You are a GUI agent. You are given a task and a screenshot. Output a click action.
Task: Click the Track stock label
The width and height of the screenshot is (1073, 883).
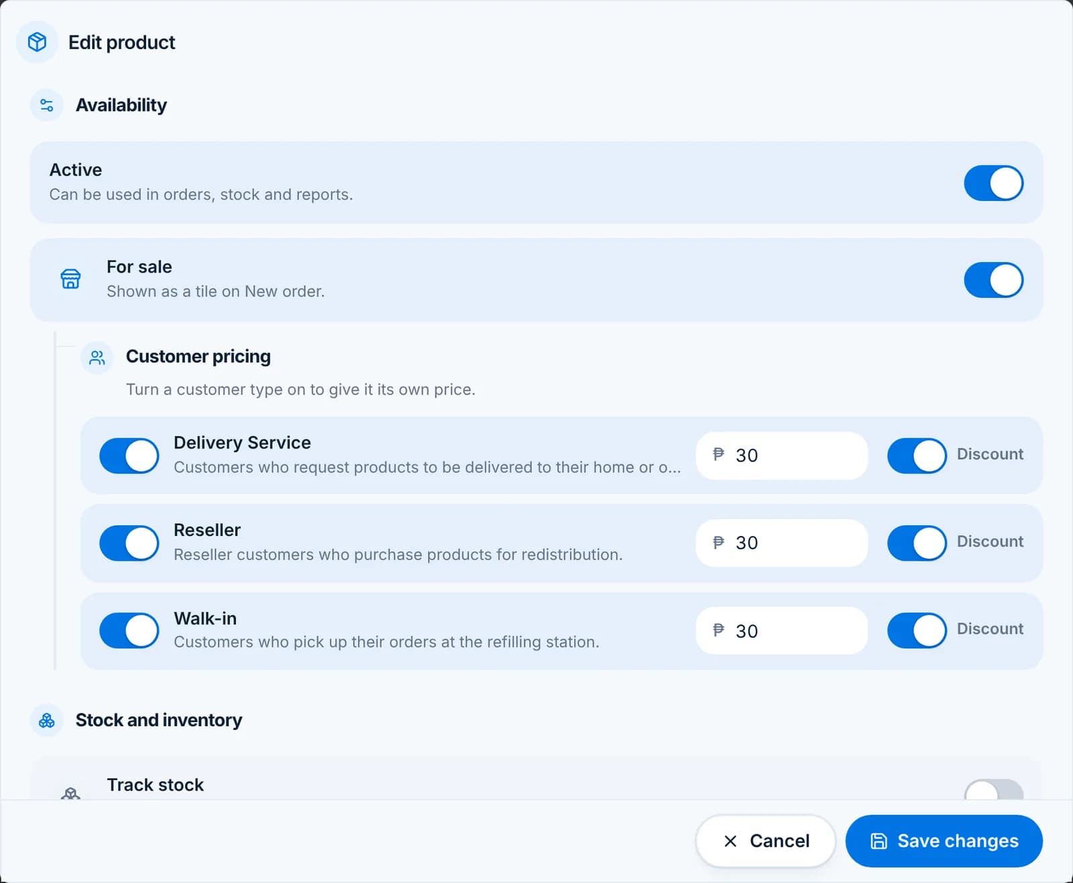point(155,785)
